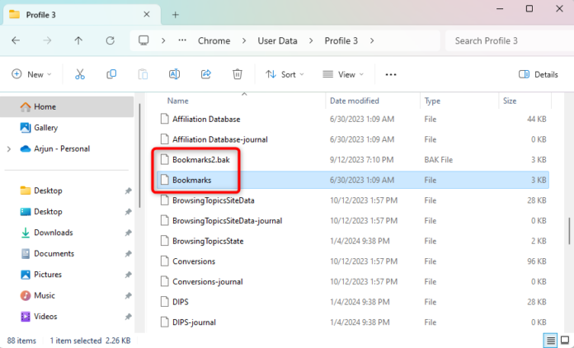Click the Share icon in toolbar
The height and width of the screenshot is (348, 574).
(205, 74)
